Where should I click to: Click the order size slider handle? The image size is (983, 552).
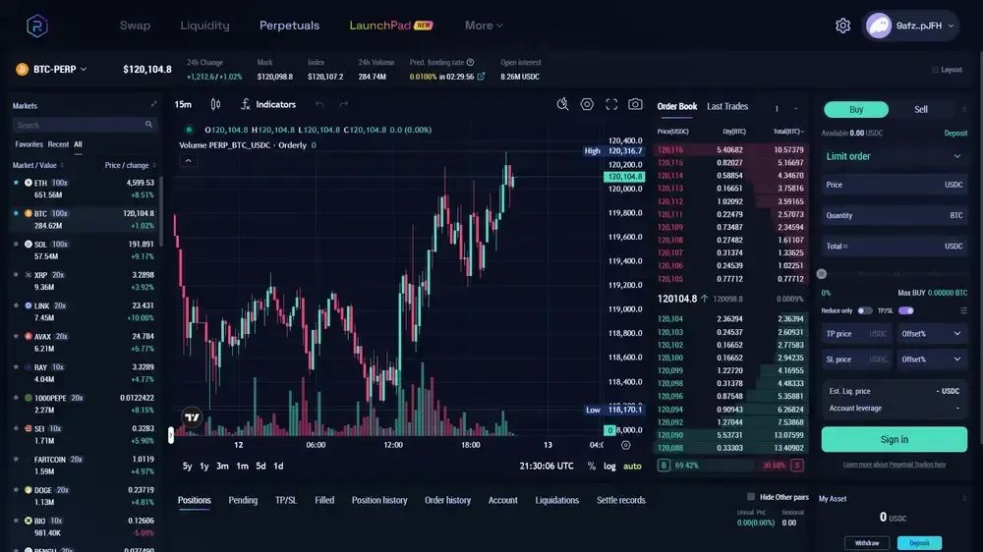[x=822, y=274]
